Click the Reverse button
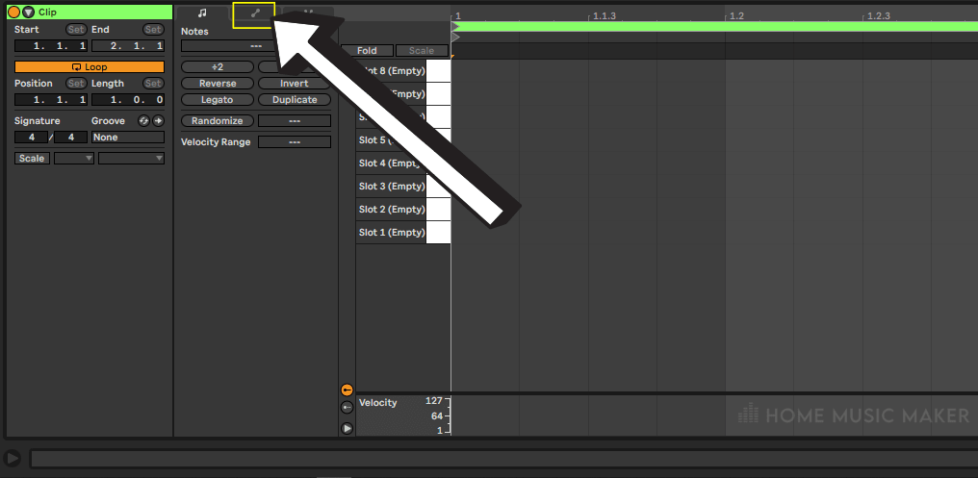 pos(217,84)
